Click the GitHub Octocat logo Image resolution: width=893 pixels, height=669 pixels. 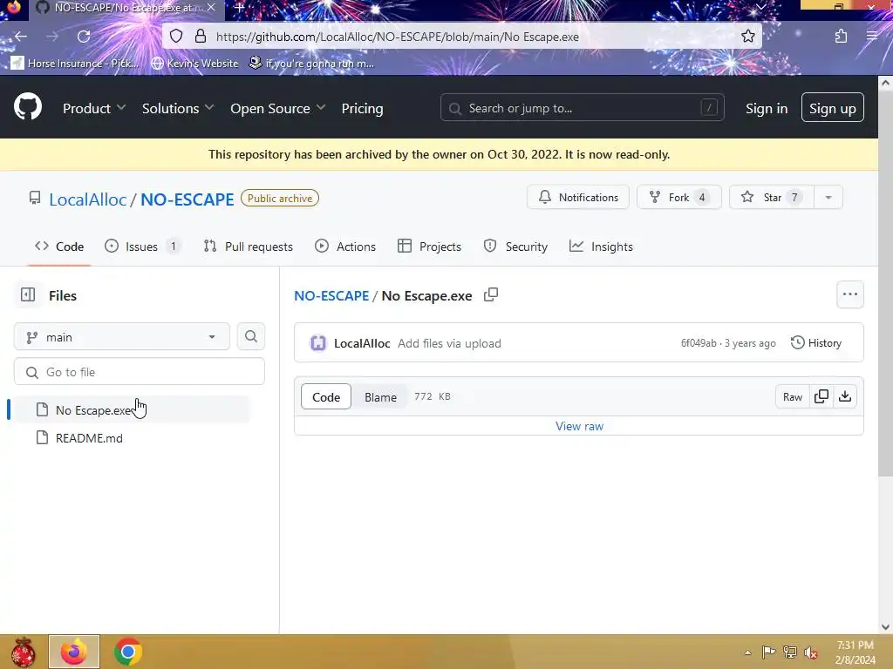coord(28,106)
